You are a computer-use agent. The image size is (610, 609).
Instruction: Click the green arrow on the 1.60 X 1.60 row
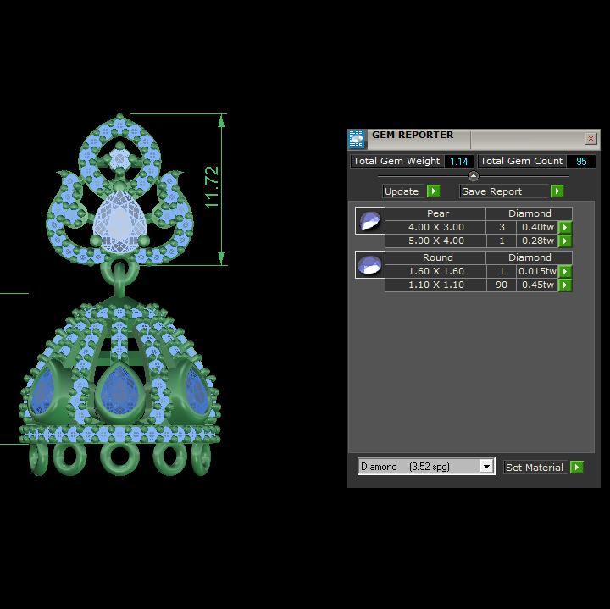[x=565, y=271]
